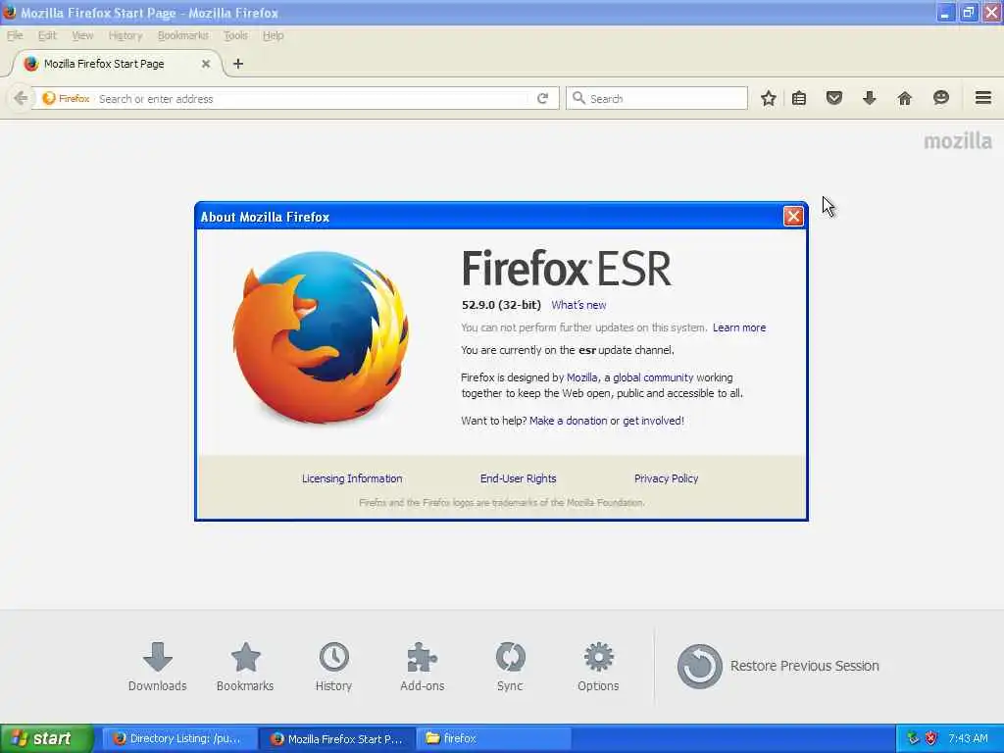Open the Tools menu
This screenshot has height=753, width=1004.
235,36
